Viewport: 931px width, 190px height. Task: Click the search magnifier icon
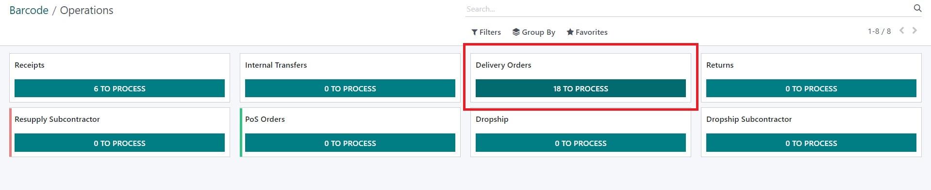tap(917, 8)
